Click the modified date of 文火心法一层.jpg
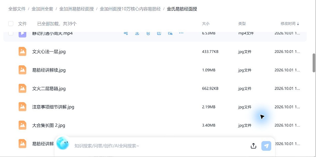 coord(287,52)
